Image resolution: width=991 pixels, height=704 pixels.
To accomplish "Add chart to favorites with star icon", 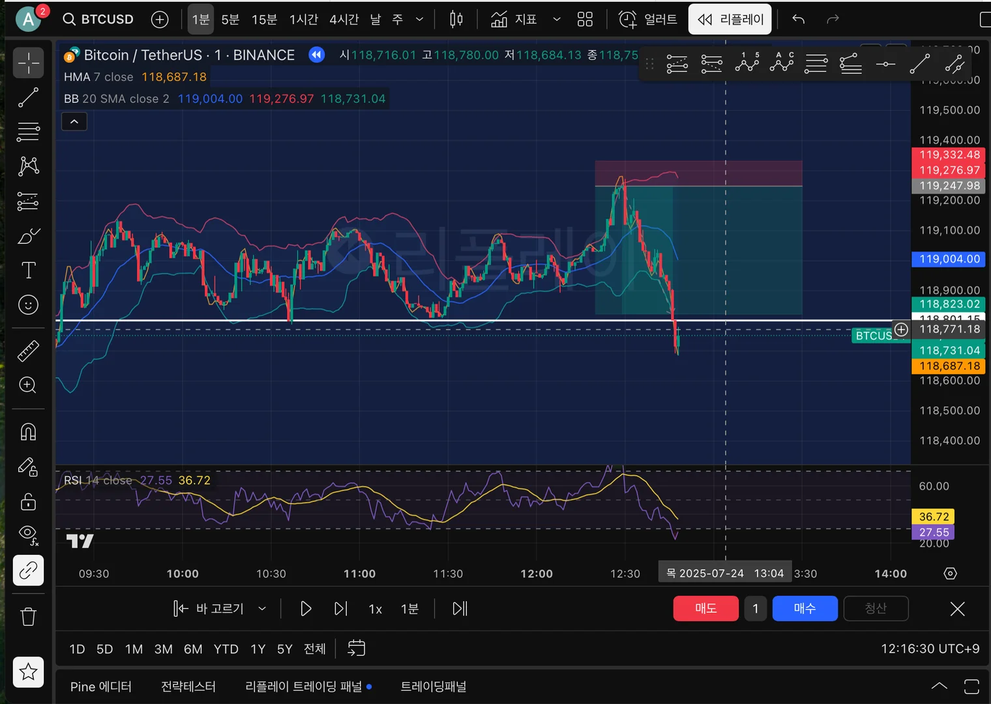I will pyautogui.click(x=28, y=672).
